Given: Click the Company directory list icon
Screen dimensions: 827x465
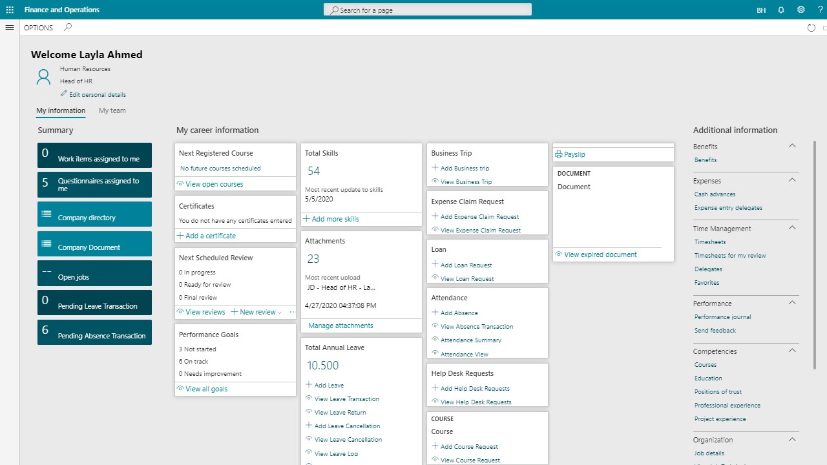Looking at the screenshot, I should tap(46, 214).
